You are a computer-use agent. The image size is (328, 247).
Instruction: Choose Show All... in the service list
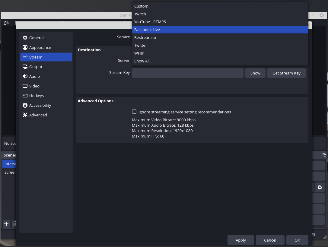(x=143, y=61)
